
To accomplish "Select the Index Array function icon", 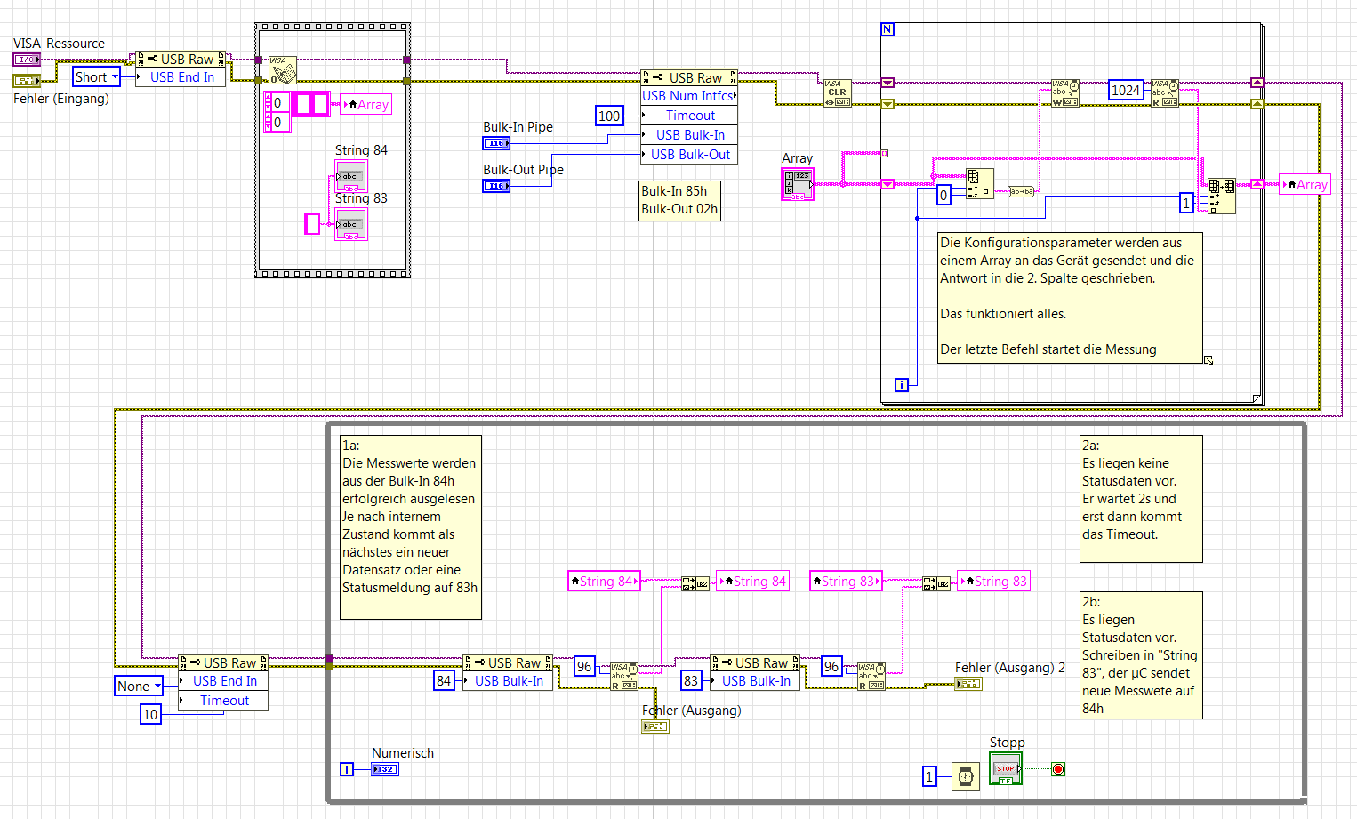I will 979,183.
